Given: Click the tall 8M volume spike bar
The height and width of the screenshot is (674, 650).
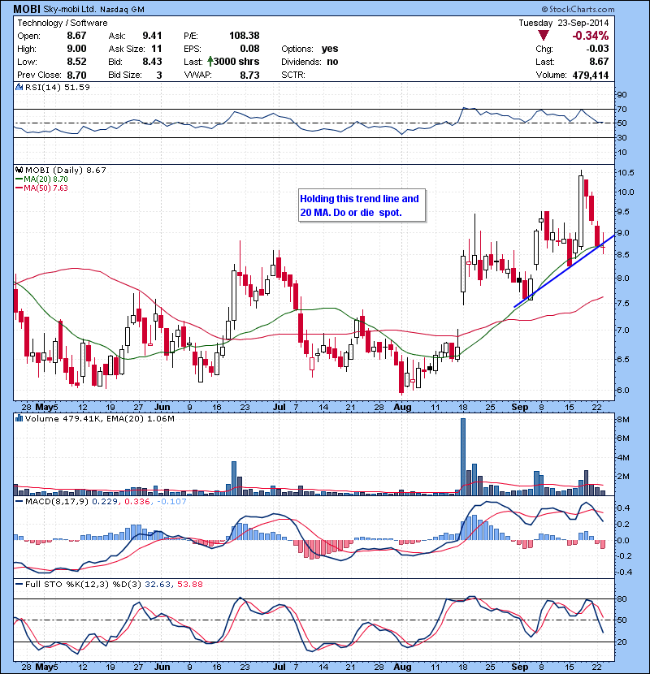Looking at the screenshot, I should (463, 457).
